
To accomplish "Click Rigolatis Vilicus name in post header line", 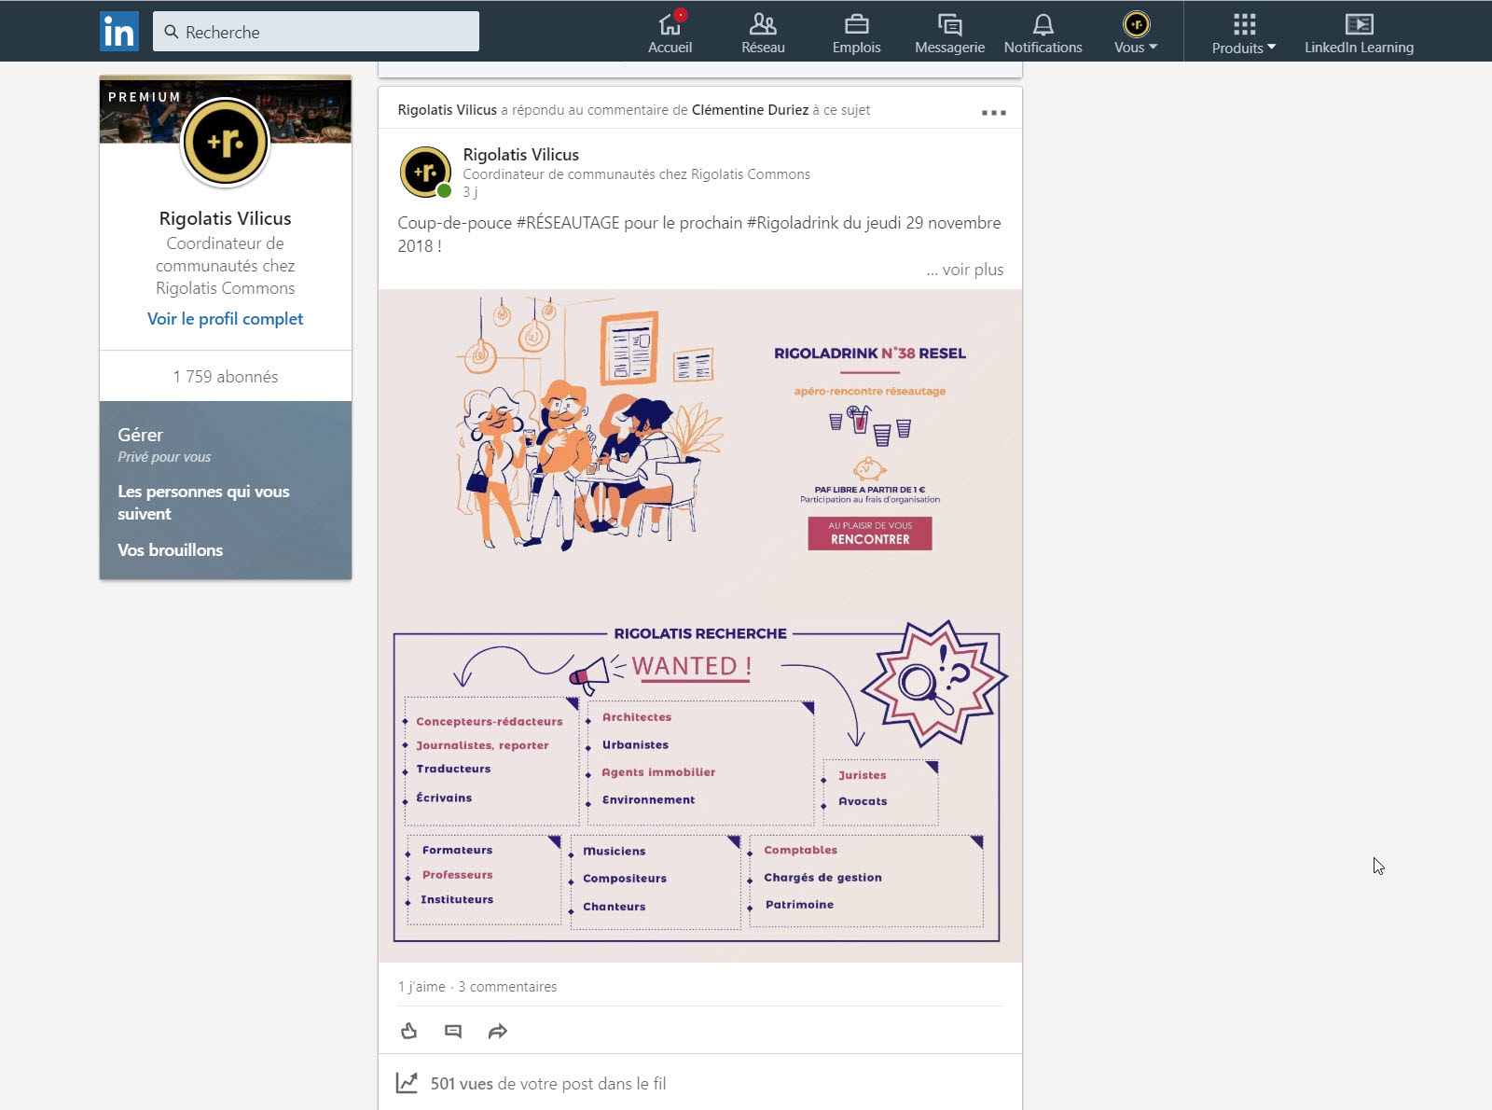I will click(x=448, y=110).
